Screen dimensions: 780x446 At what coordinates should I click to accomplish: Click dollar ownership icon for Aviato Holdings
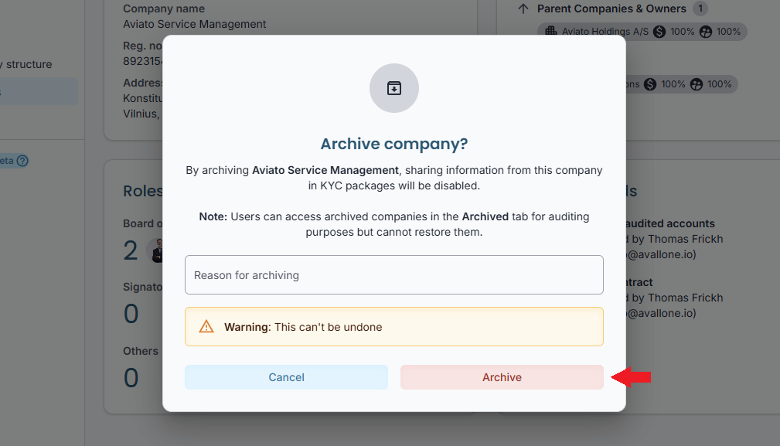[659, 32]
